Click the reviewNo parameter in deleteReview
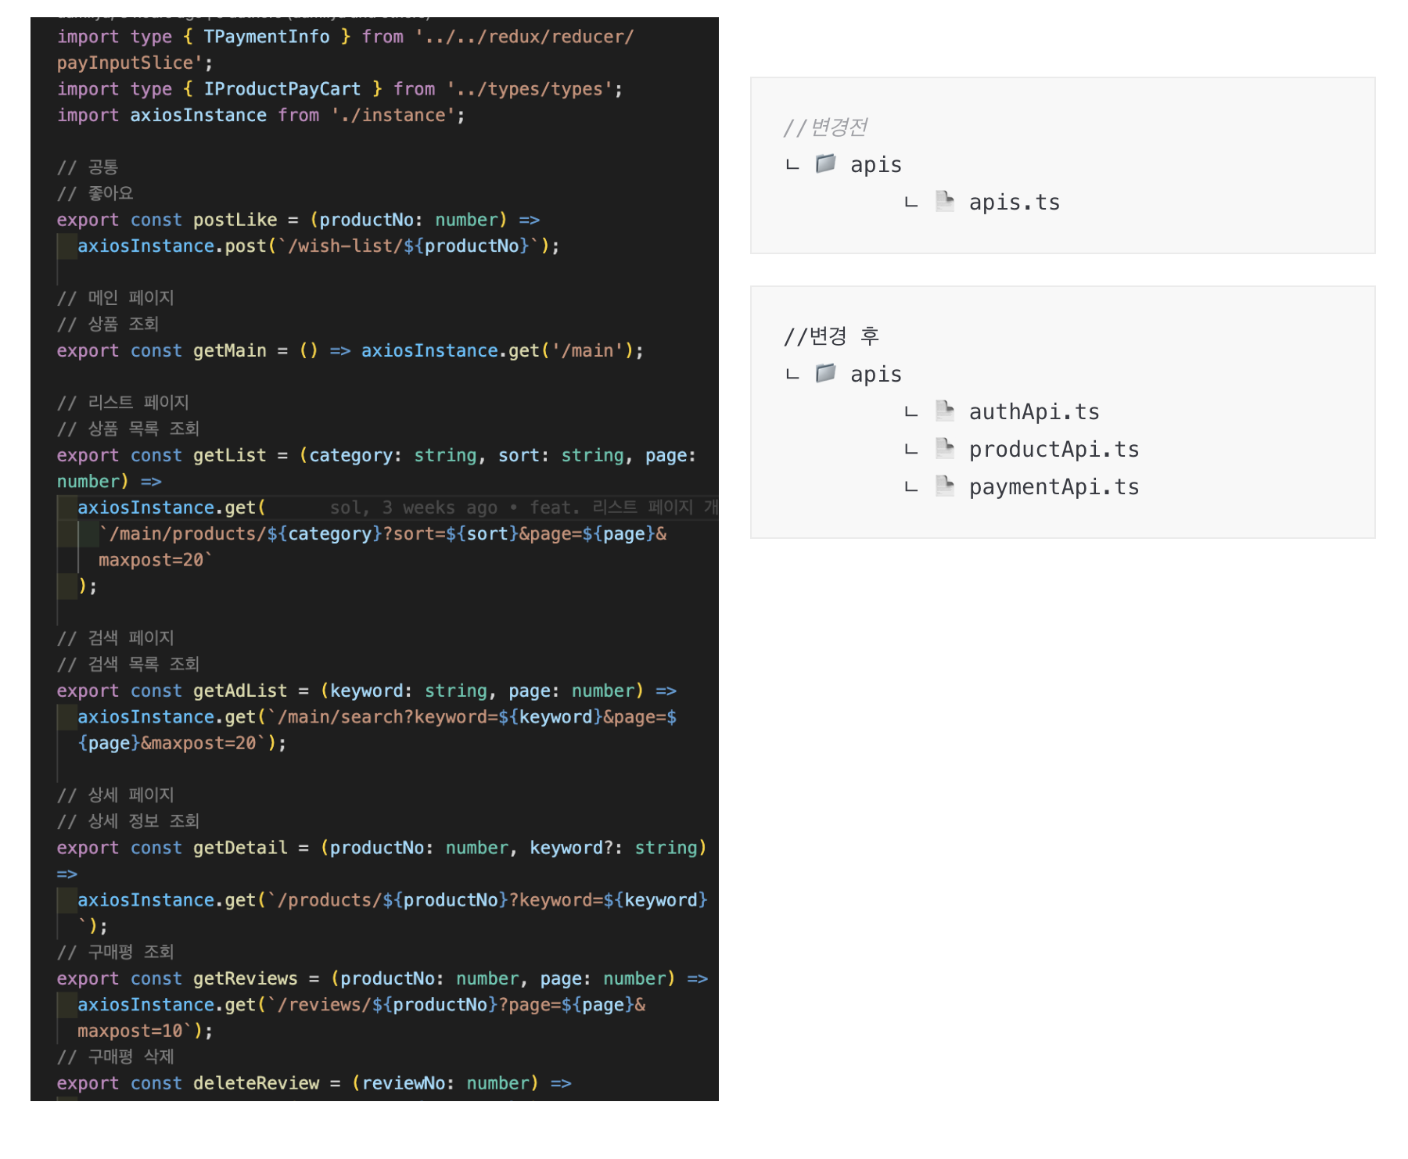Viewport: 1408px width, 1159px height. (x=404, y=1083)
